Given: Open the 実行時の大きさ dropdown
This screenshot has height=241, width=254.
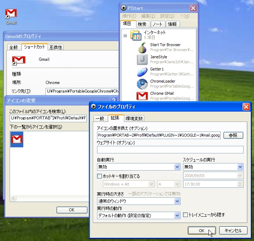Looking at the screenshot, I should tap(177, 201).
